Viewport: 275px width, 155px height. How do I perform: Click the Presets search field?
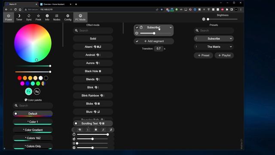214,31
